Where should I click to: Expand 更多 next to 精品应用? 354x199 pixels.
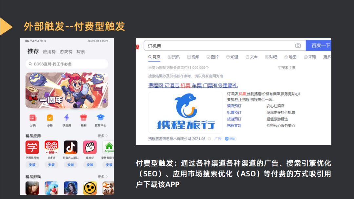tap(103, 136)
